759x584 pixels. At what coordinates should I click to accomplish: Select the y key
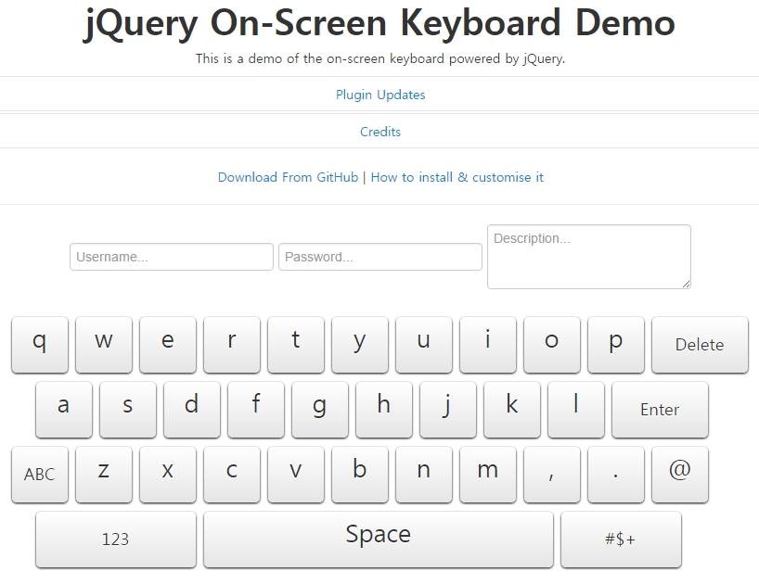click(x=360, y=345)
